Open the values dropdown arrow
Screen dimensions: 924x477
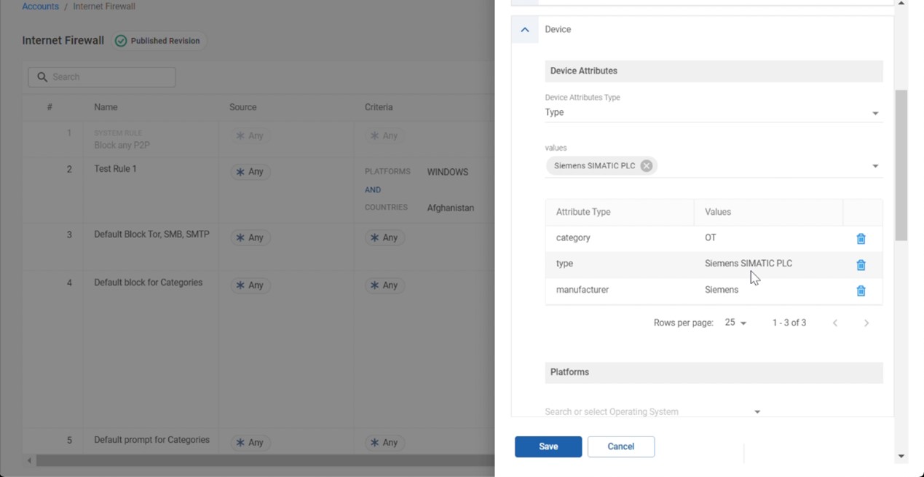pyautogui.click(x=874, y=166)
